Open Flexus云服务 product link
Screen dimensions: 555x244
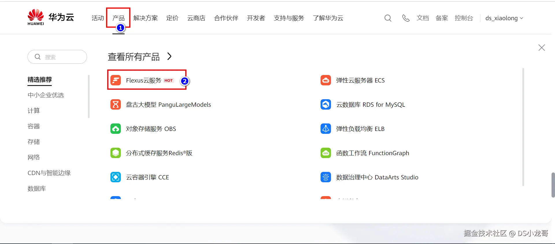tap(144, 80)
